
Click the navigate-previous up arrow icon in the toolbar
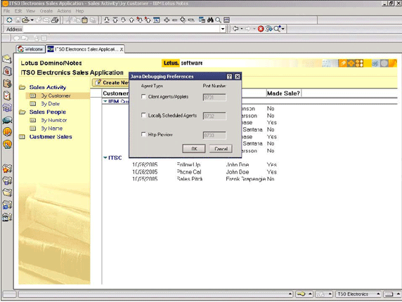point(131,20)
